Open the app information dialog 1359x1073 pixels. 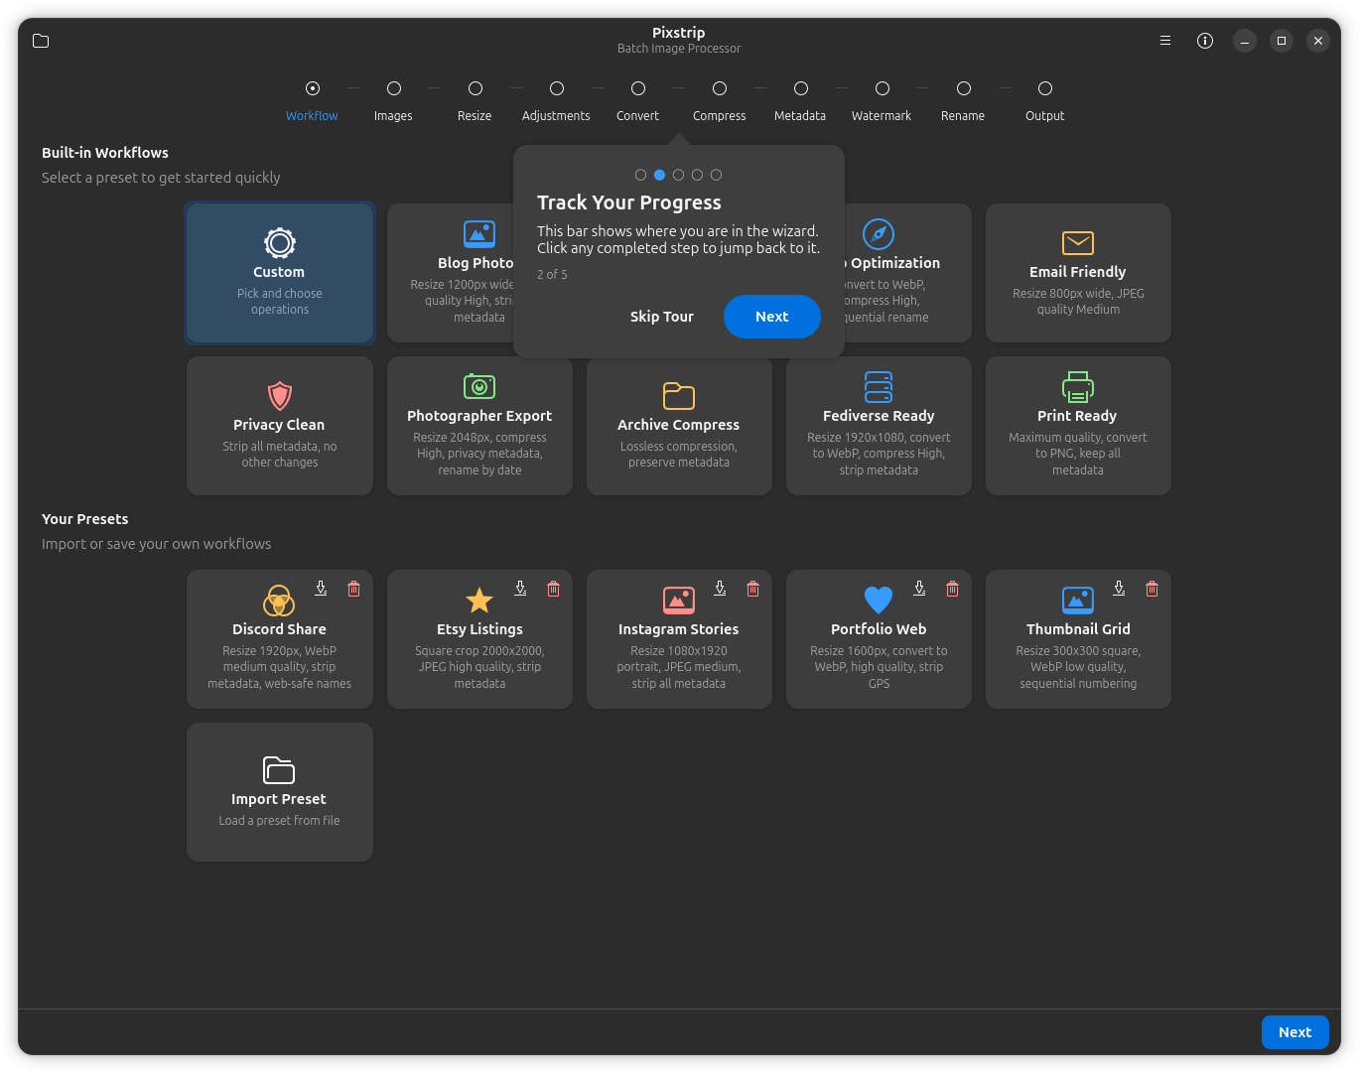1204,41
